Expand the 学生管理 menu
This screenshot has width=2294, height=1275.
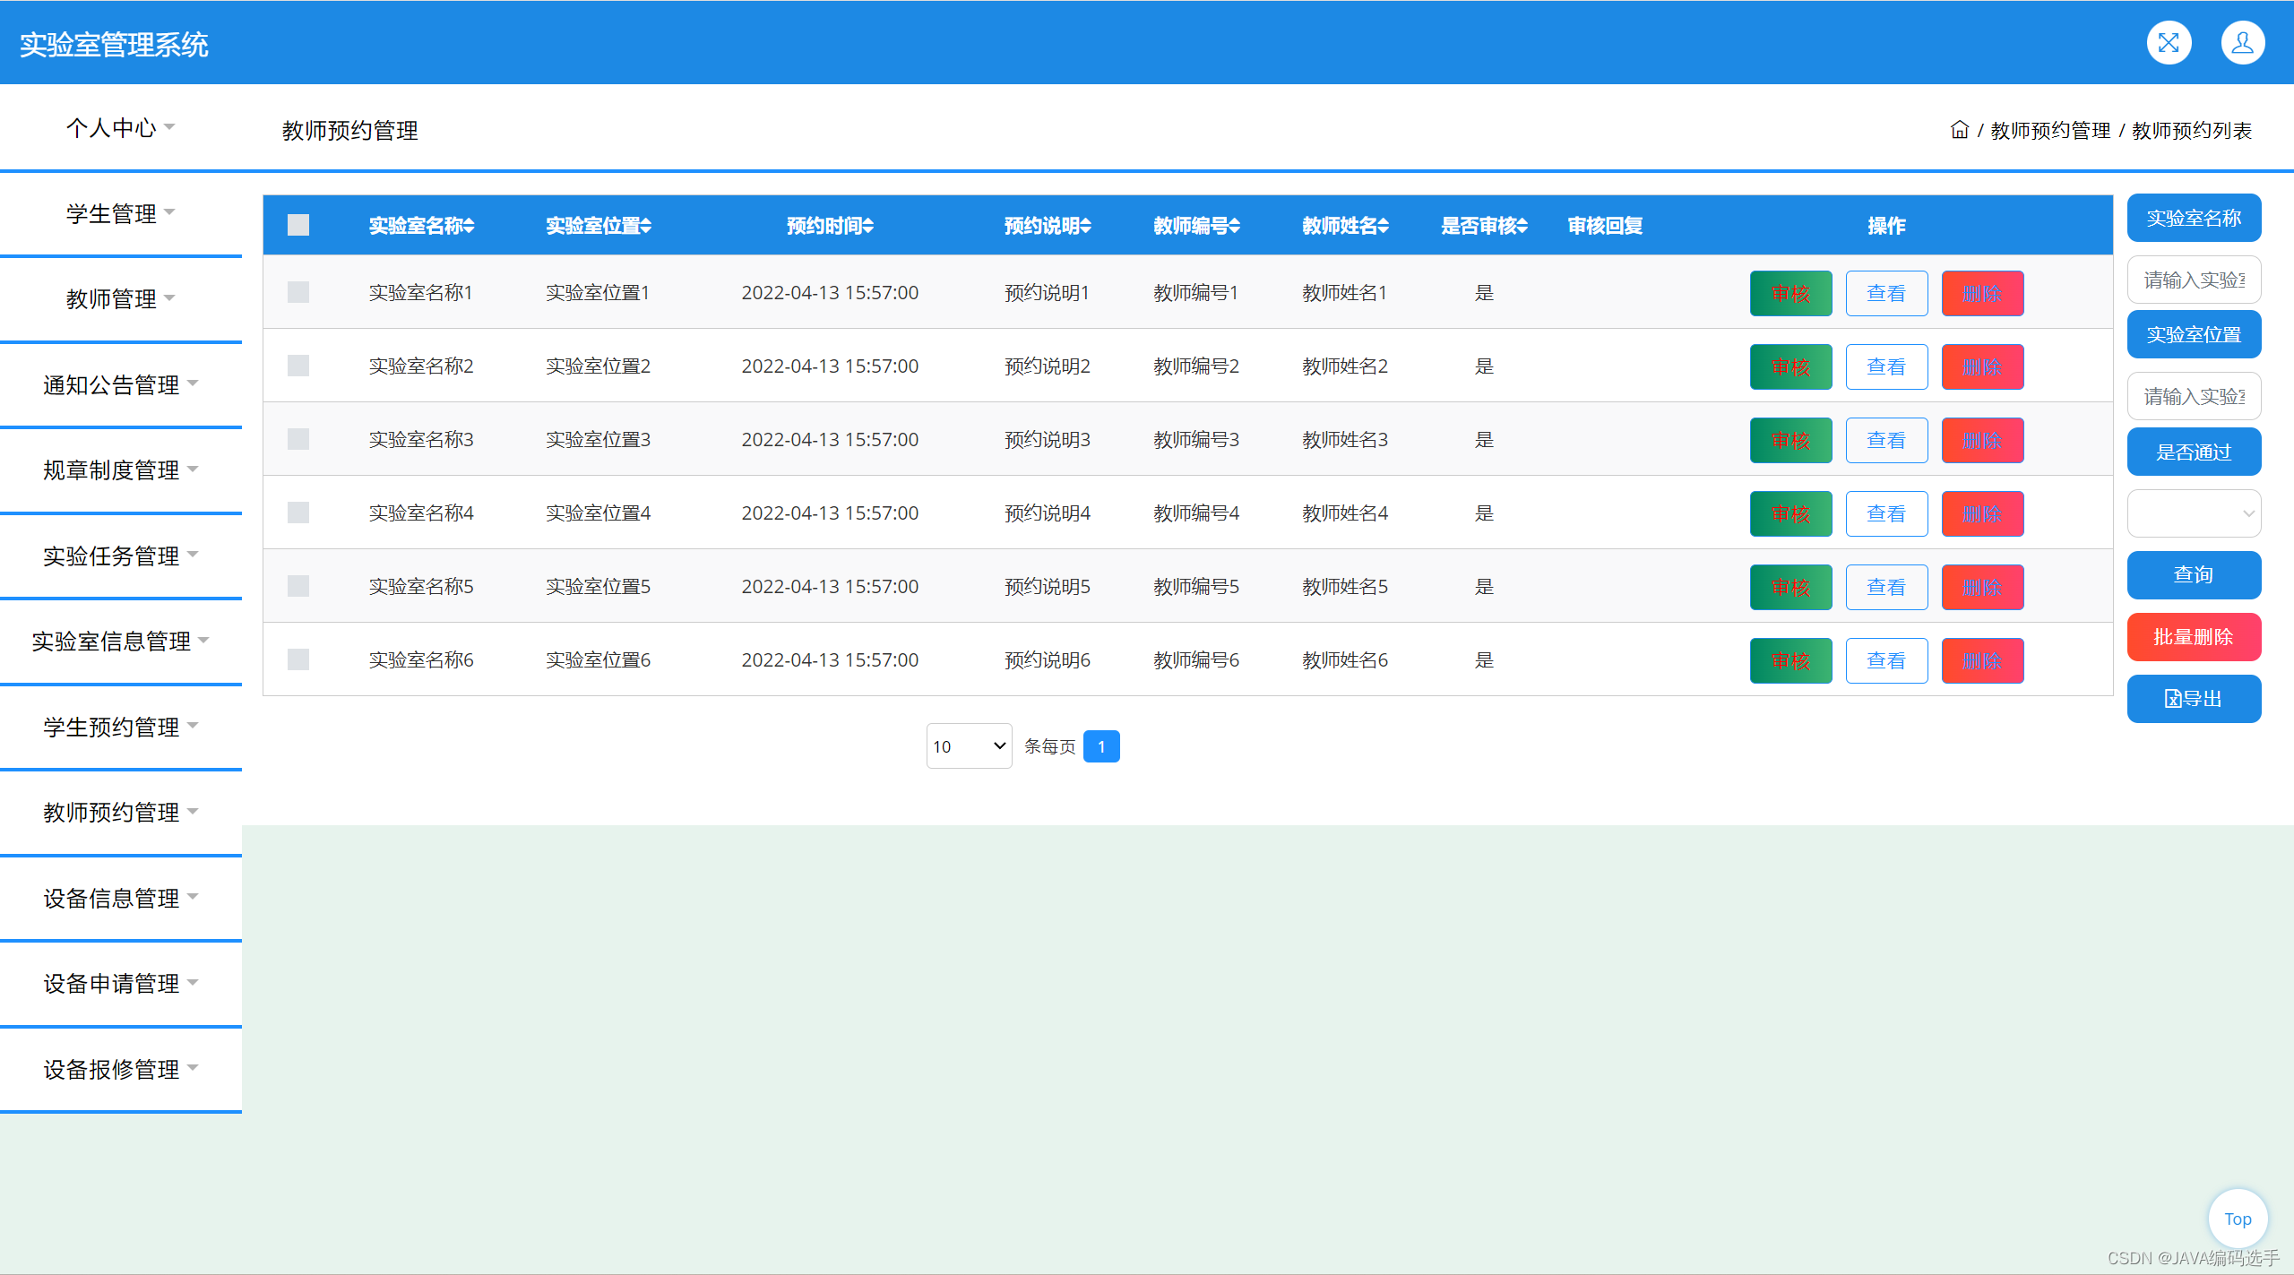120,213
